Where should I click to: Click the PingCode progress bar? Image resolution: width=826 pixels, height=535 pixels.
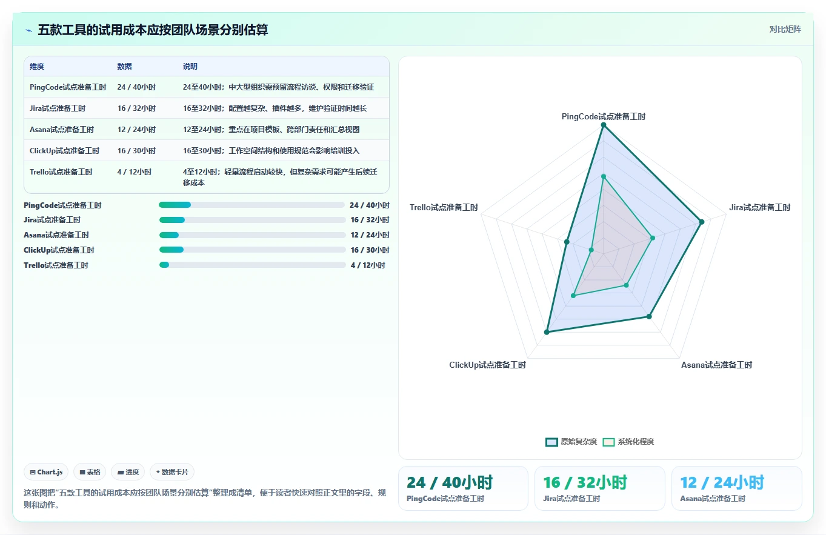pyautogui.click(x=252, y=205)
